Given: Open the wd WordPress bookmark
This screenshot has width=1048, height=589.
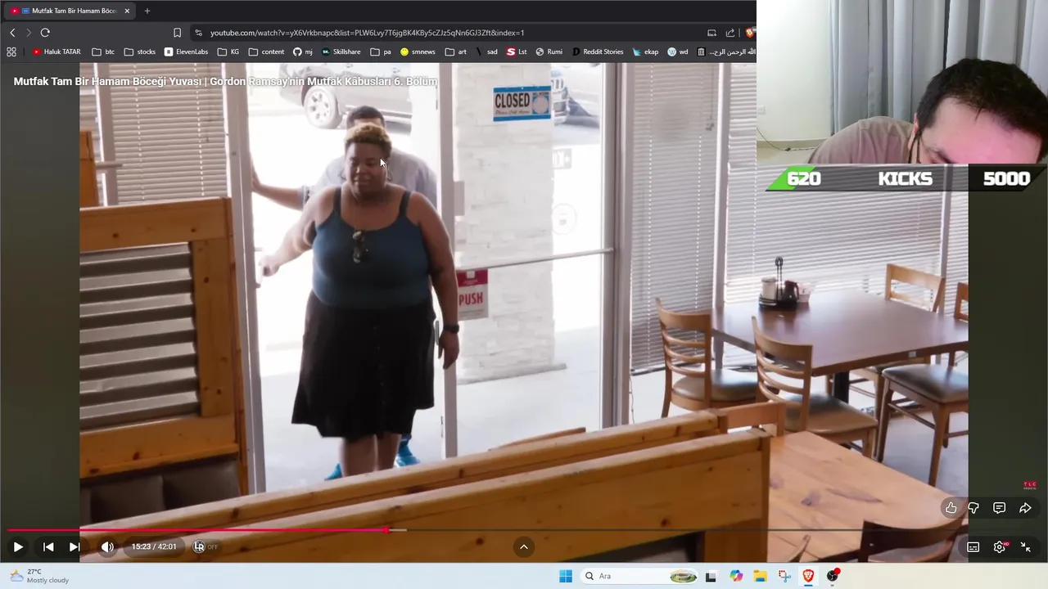Looking at the screenshot, I should pos(678,52).
